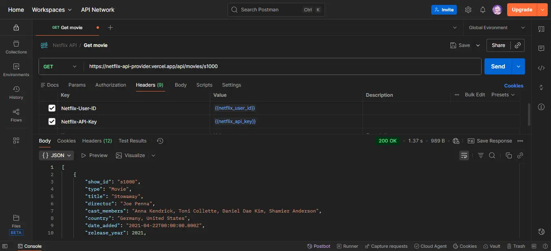Toggle line wrapping in the response viewer

point(464,155)
